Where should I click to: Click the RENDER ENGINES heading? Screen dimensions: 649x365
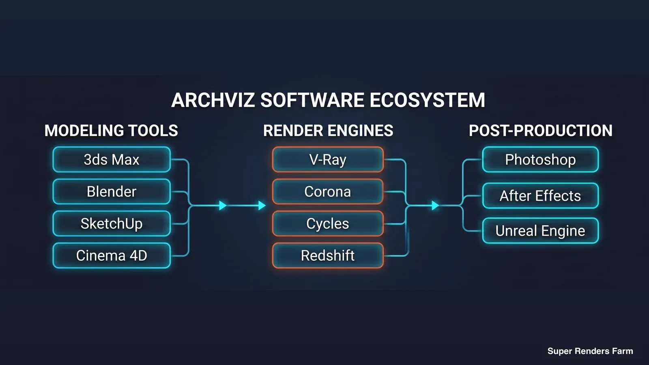coord(328,131)
